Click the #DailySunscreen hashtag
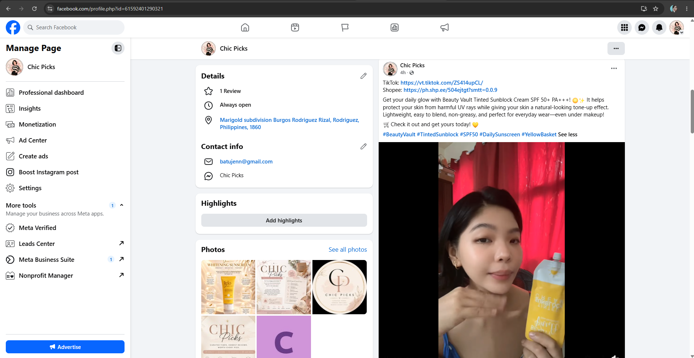 click(500, 135)
